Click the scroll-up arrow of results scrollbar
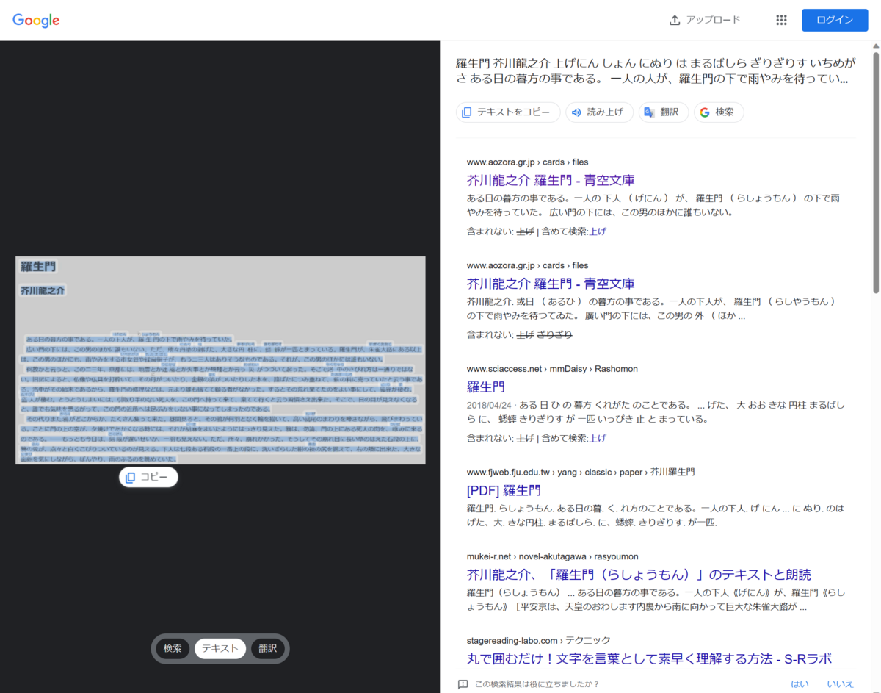The height and width of the screenshot is (693, 881). click(x=875, y=47)
